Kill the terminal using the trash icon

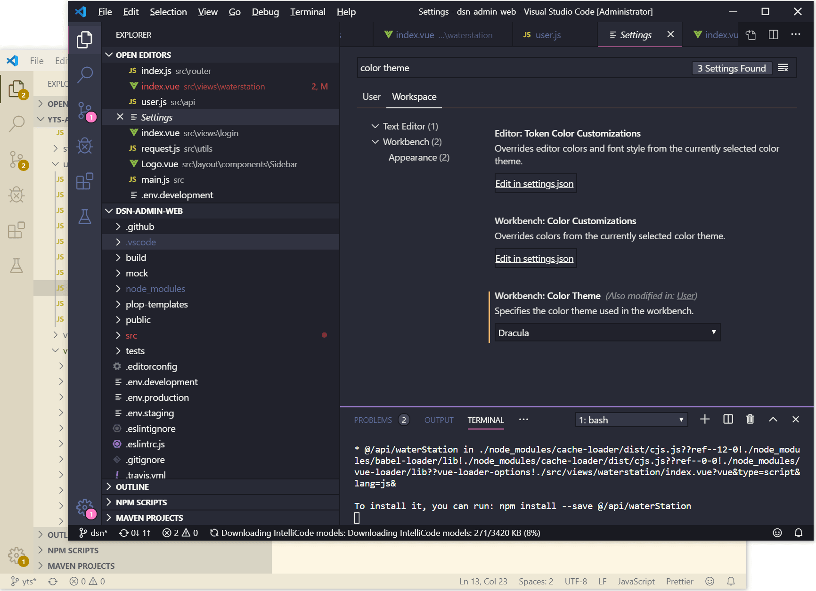(x=750, y=419)
